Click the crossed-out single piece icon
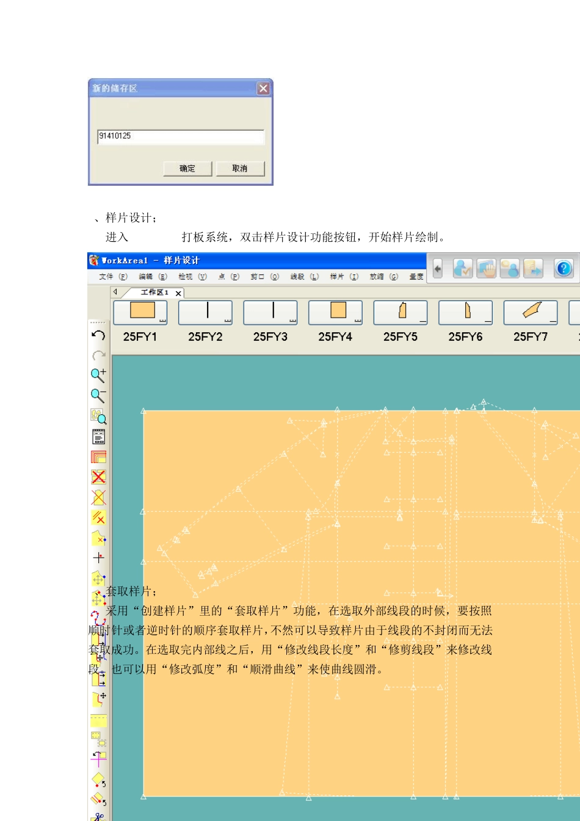Image resolution: width=580 pixels, height=821 pixels. (x=98, y=497)
